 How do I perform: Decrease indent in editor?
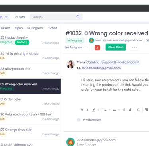pos(124,110)
